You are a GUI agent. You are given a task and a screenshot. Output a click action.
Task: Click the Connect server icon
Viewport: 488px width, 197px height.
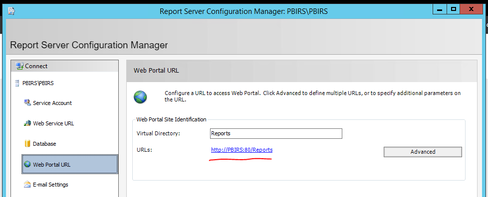(19, 66)
